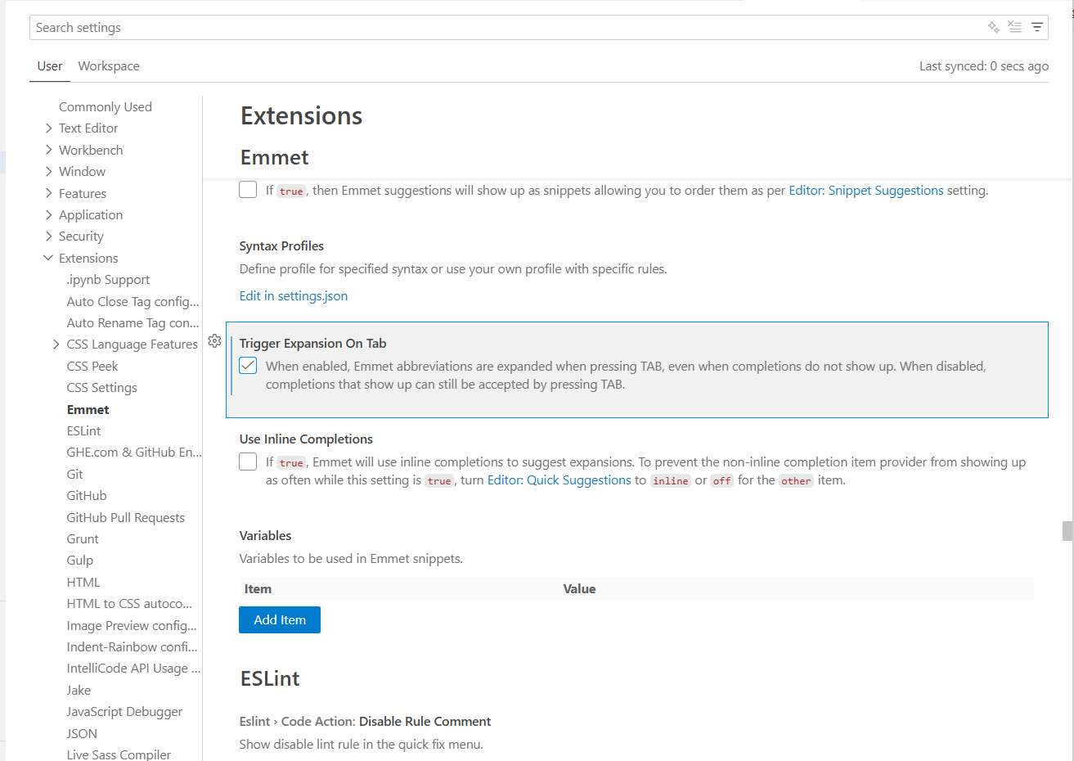Select Gulp in settings tree

(79, 560)
